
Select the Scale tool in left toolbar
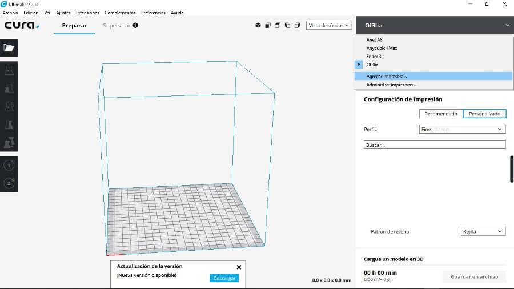[x=9, y=89]
